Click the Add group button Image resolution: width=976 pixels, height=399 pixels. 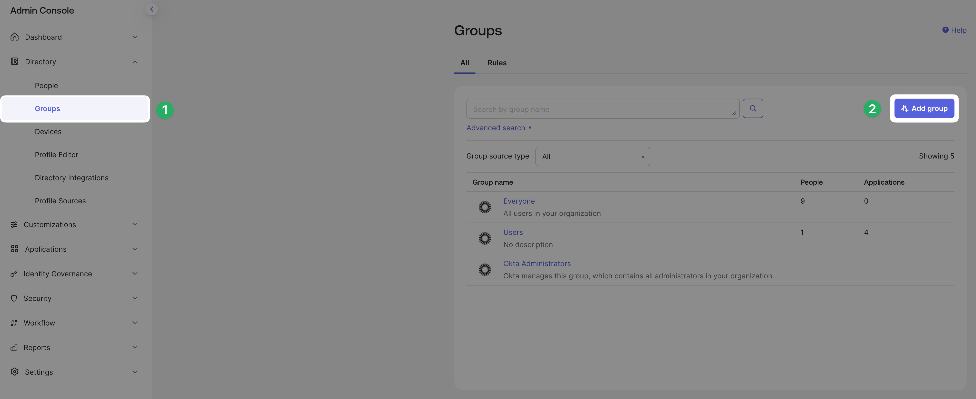click(924, 108)
